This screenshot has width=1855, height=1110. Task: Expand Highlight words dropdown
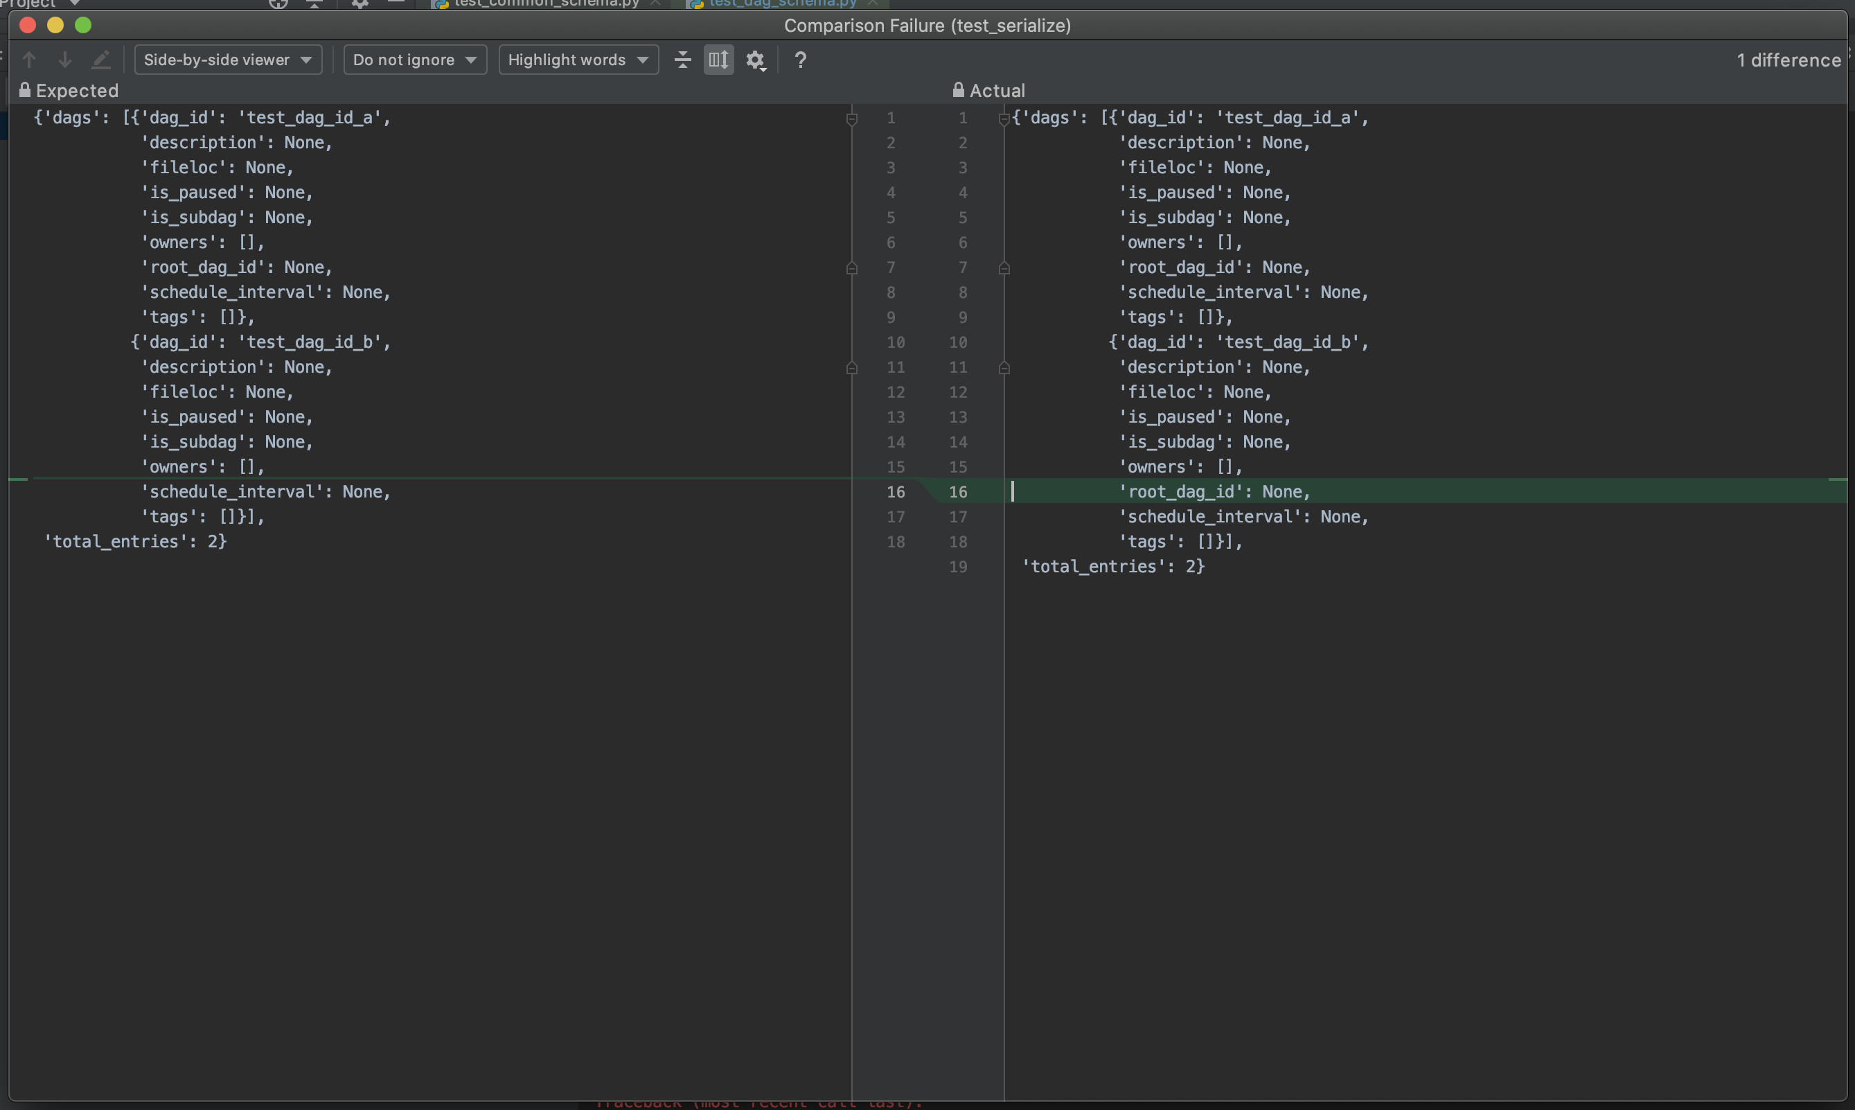click(x=577, y=60)
